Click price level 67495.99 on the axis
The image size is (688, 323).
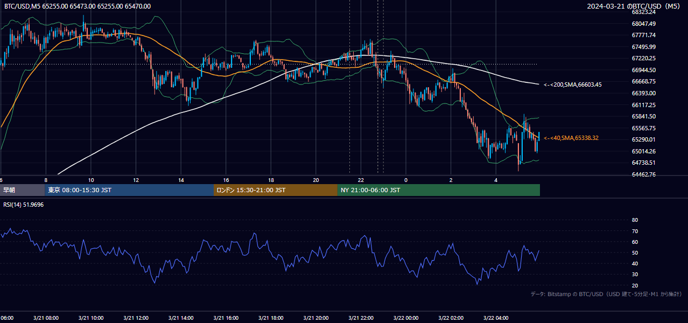coord(644,47)
